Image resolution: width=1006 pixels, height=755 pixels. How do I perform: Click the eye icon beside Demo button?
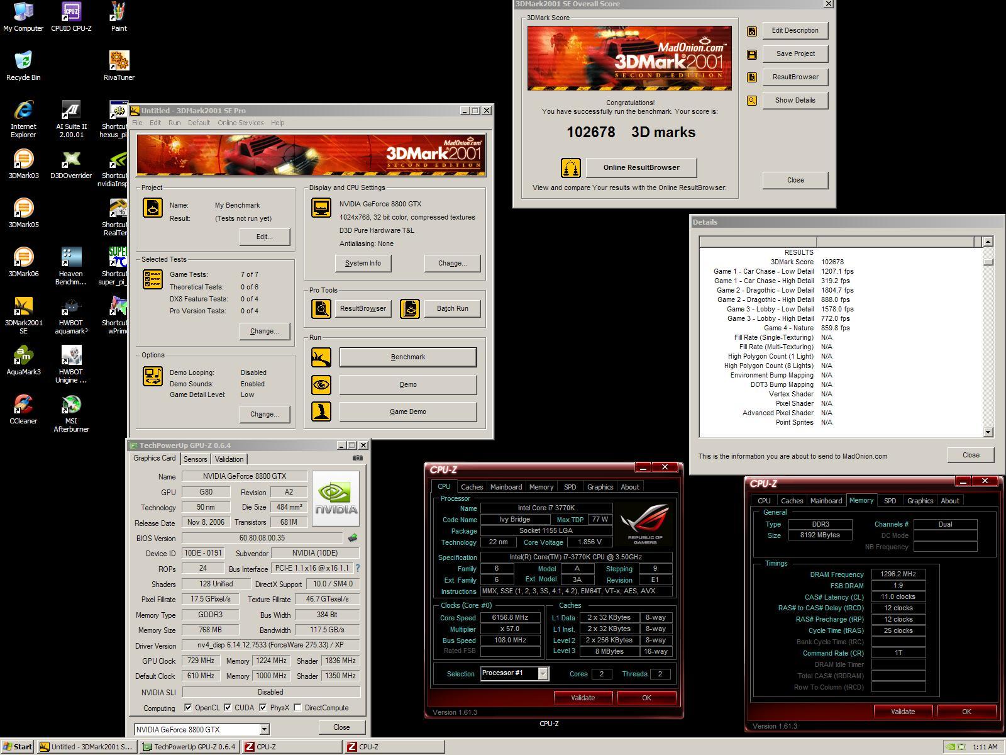coord(321,384)
